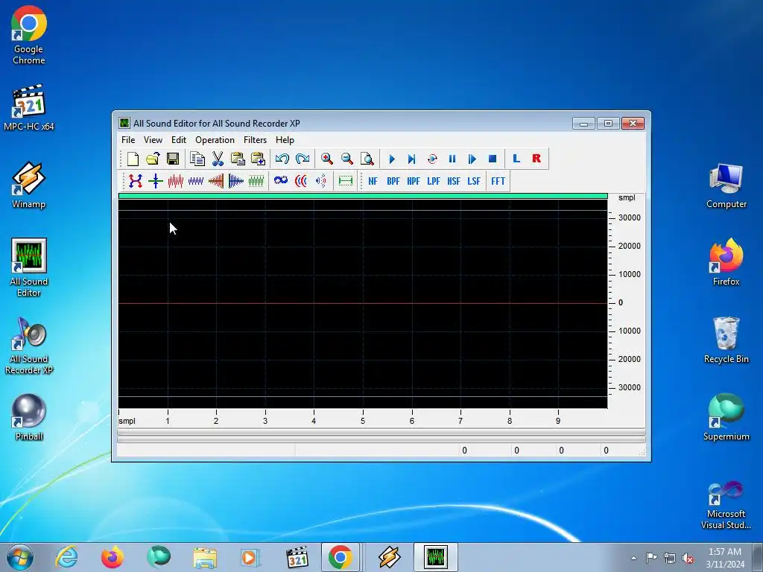Open the Help menu

pyautogui.click(x=285, y=139)
